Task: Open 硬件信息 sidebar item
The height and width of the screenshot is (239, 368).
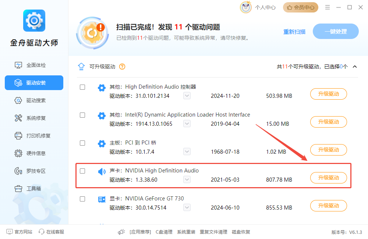Action: coord(34,153)
